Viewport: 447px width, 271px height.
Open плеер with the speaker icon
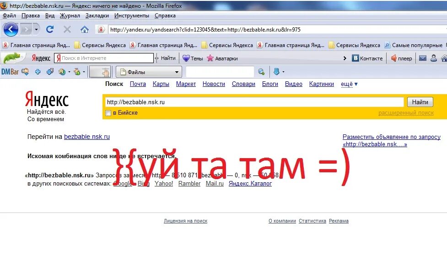click(401, 58)
